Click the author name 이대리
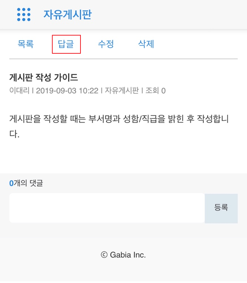This screenshot has width=247, height=283. click(x=19, y=90)
